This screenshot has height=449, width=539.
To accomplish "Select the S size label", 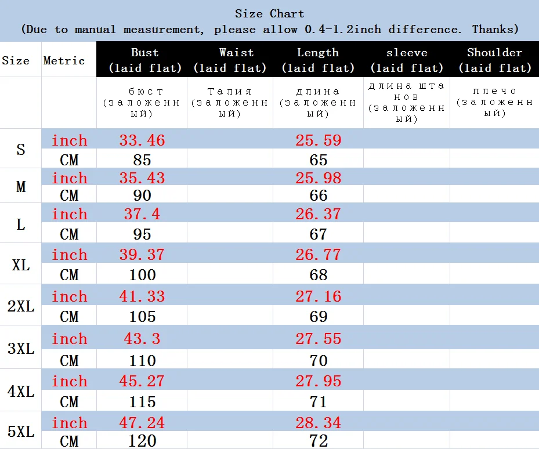I will point(21,150).
